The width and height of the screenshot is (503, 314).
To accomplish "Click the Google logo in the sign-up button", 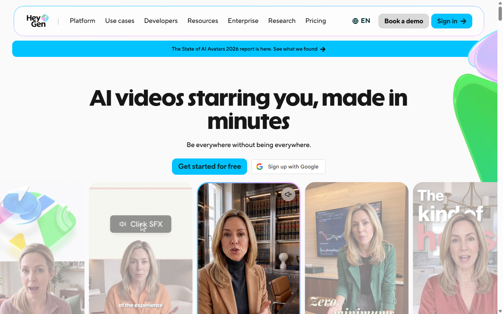I will (260, 167).
